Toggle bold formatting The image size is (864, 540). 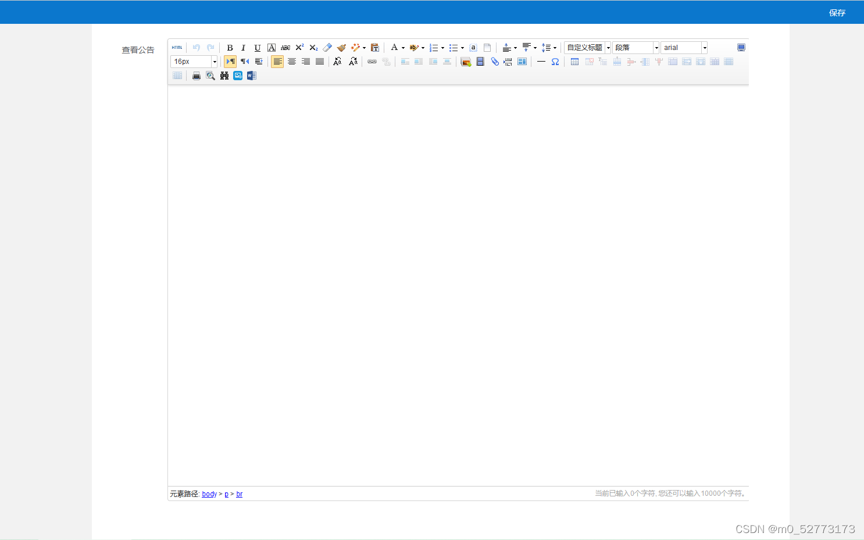tap(230, 48)
